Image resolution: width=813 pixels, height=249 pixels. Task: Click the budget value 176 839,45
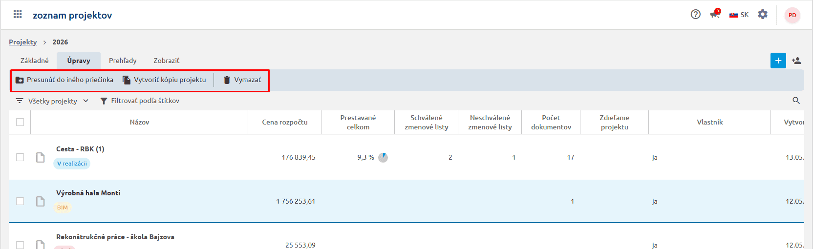[299, 157]
